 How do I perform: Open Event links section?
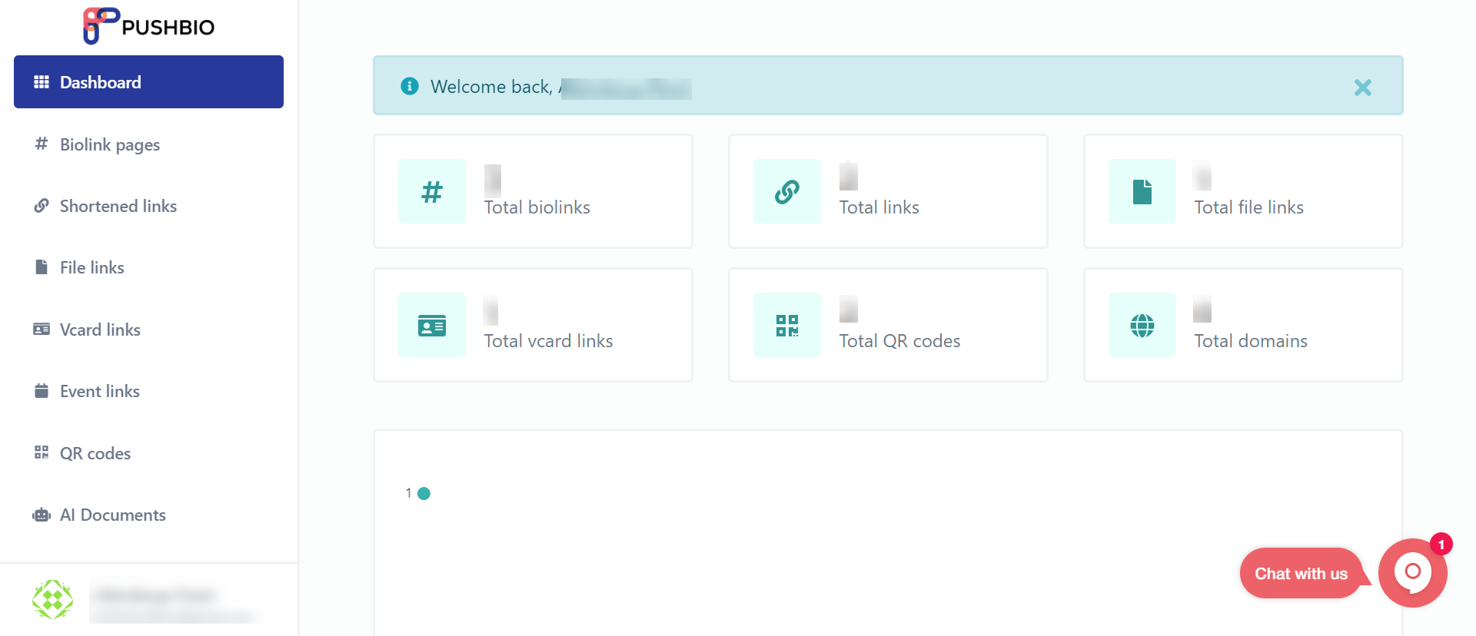click(100, 391)
